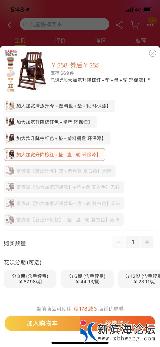This screenshot has height=347, width=160.
Task: Switch to the 评价 tab
Action: 60,41
